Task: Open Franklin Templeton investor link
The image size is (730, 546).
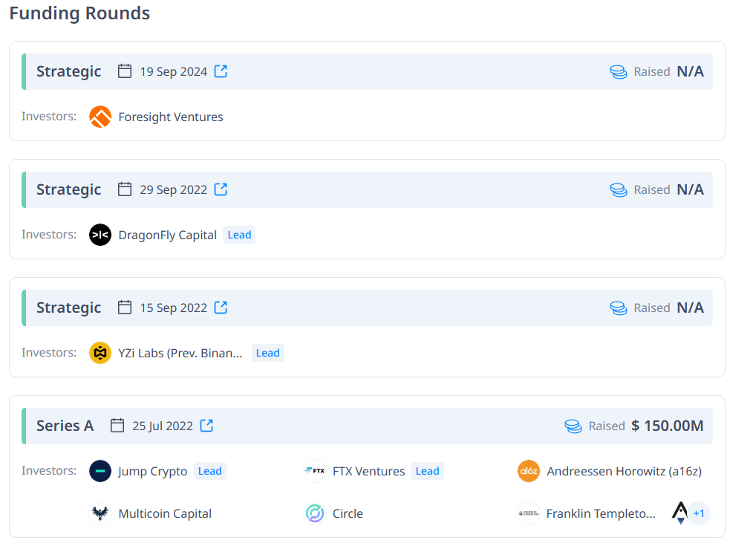Action: (601, 513)
